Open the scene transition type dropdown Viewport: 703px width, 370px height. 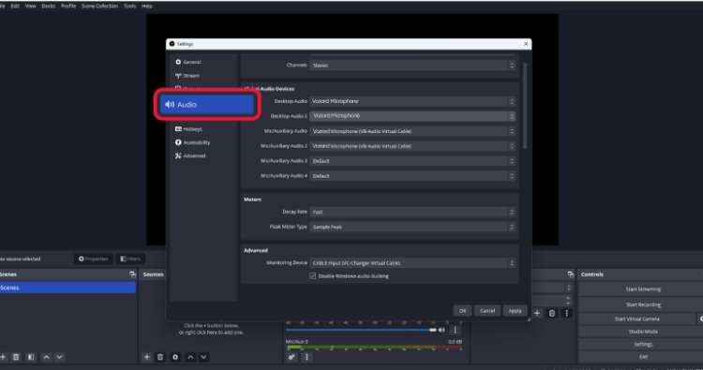click(552, 288)
